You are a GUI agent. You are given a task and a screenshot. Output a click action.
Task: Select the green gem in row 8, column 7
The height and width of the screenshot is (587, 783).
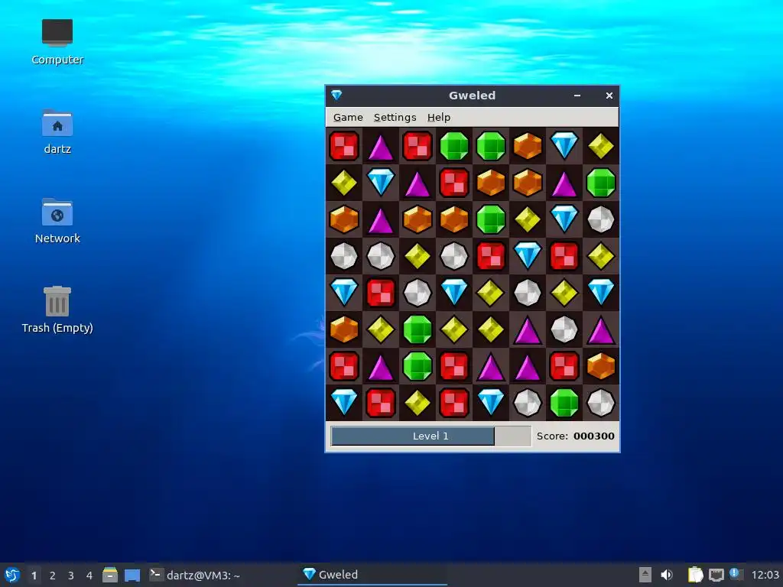click(564, 402)
